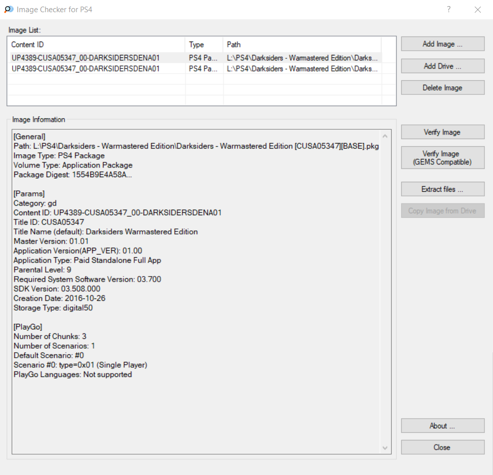
Task: Click SDK Version: 03.508.000 line
Action: point(57,289)
